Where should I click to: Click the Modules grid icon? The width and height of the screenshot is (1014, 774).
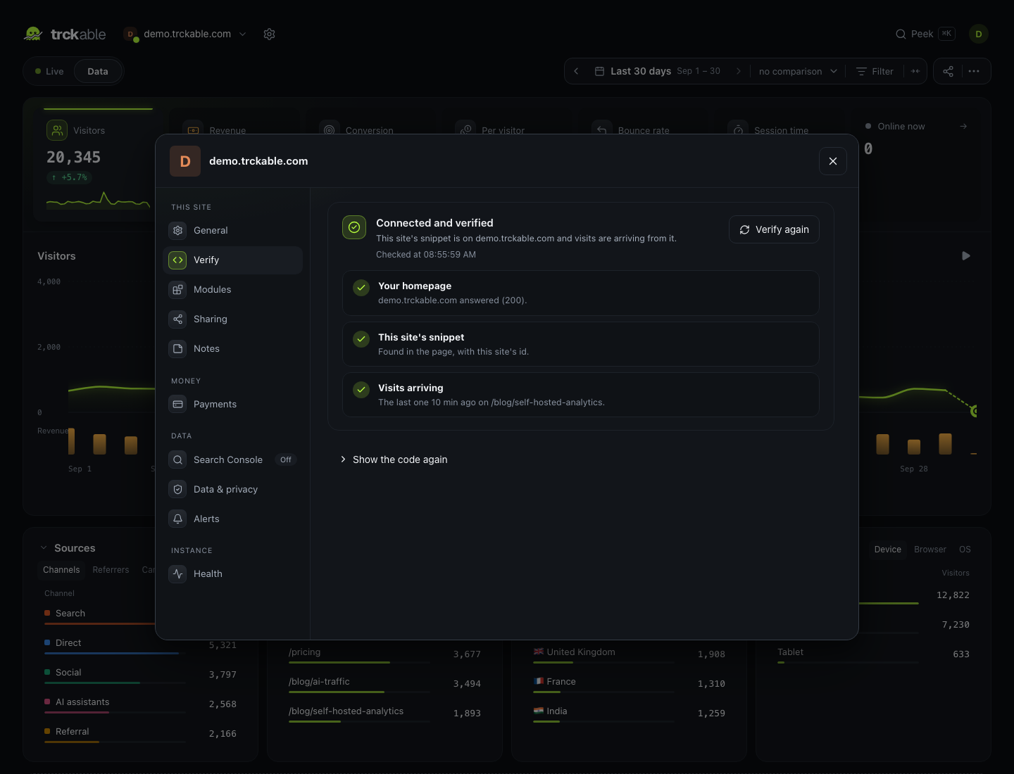pyautogui.click(x=177, y=290)
